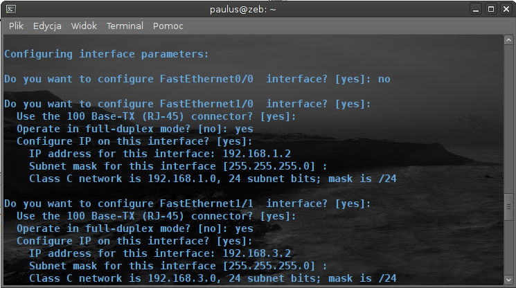Open the Edycja menu
Image resolution: width=516 pixels, height=288 pixels.
(x=47, y=26)
